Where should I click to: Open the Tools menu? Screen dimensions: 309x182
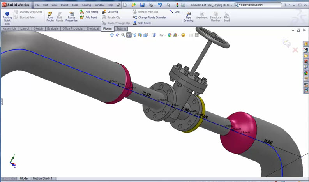click(x=75, y=5)
